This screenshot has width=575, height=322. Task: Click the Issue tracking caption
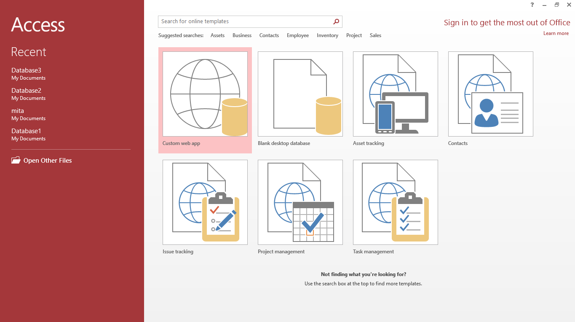[x=178, y=252]
